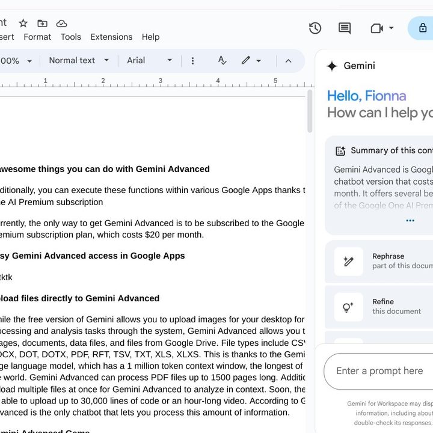
Task: Open the Help menu
Action: (x=150, y=37)
